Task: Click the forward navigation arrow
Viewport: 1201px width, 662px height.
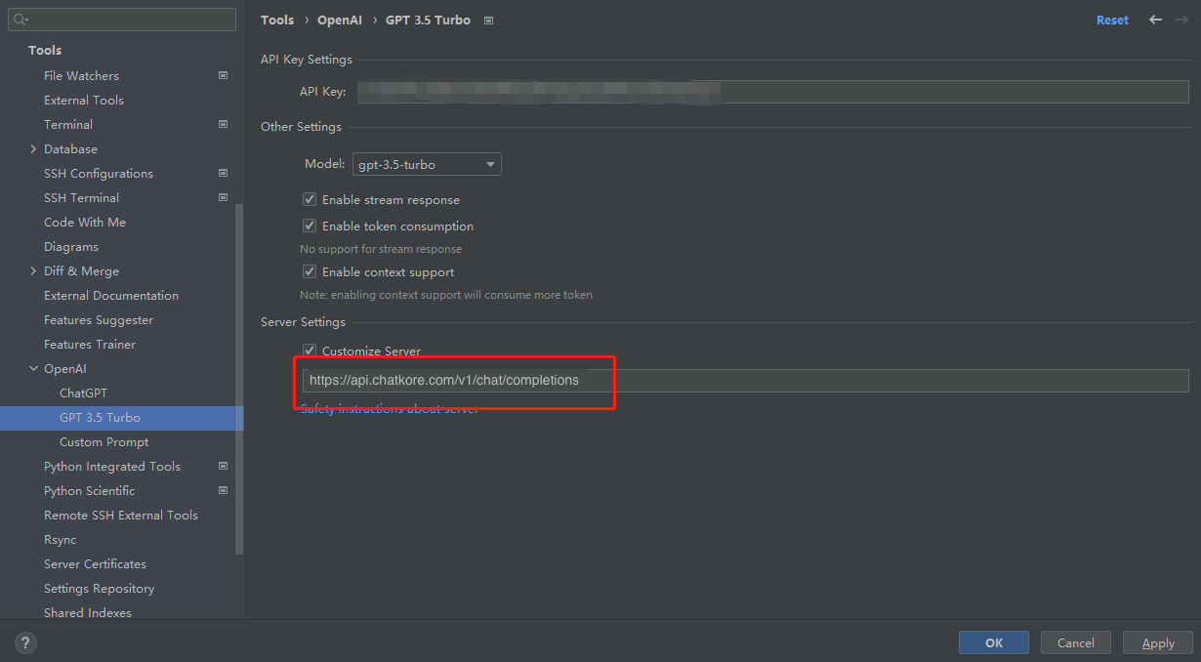Action: [1181, 20]
